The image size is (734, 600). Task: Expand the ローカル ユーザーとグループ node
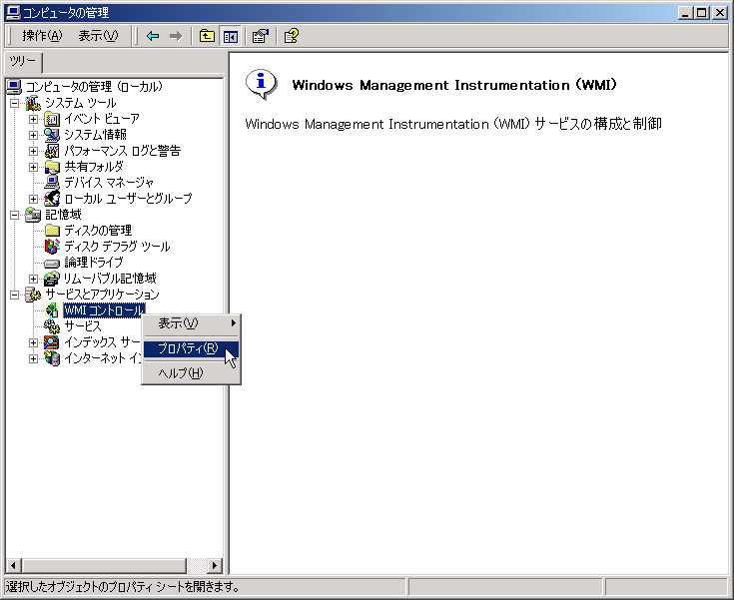tap(33, 199)
